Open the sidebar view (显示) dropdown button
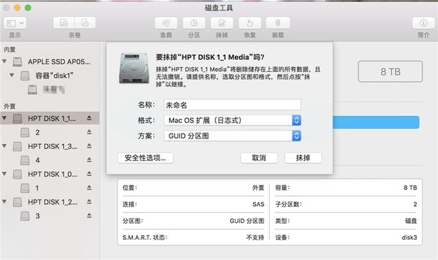 pos(15,23)
